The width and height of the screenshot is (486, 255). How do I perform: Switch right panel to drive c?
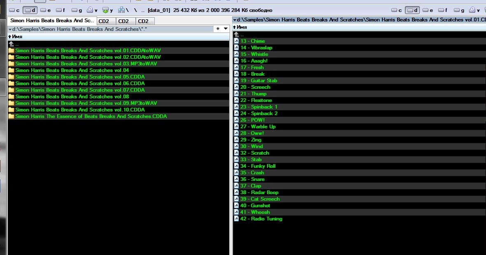click(396, 10)
